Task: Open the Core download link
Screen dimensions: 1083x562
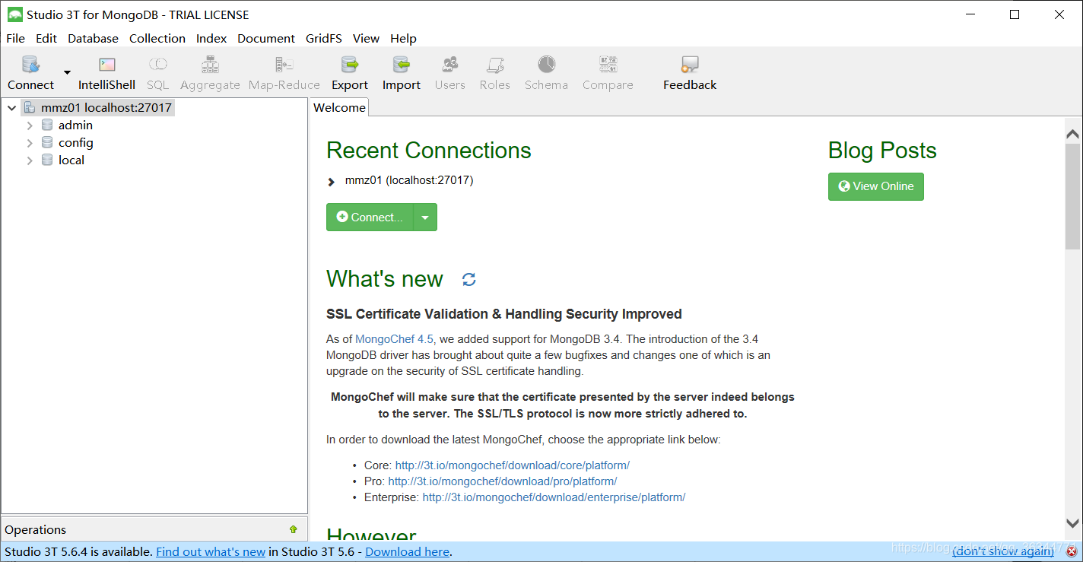Action: pyautogui.click(x=513, y=465)
